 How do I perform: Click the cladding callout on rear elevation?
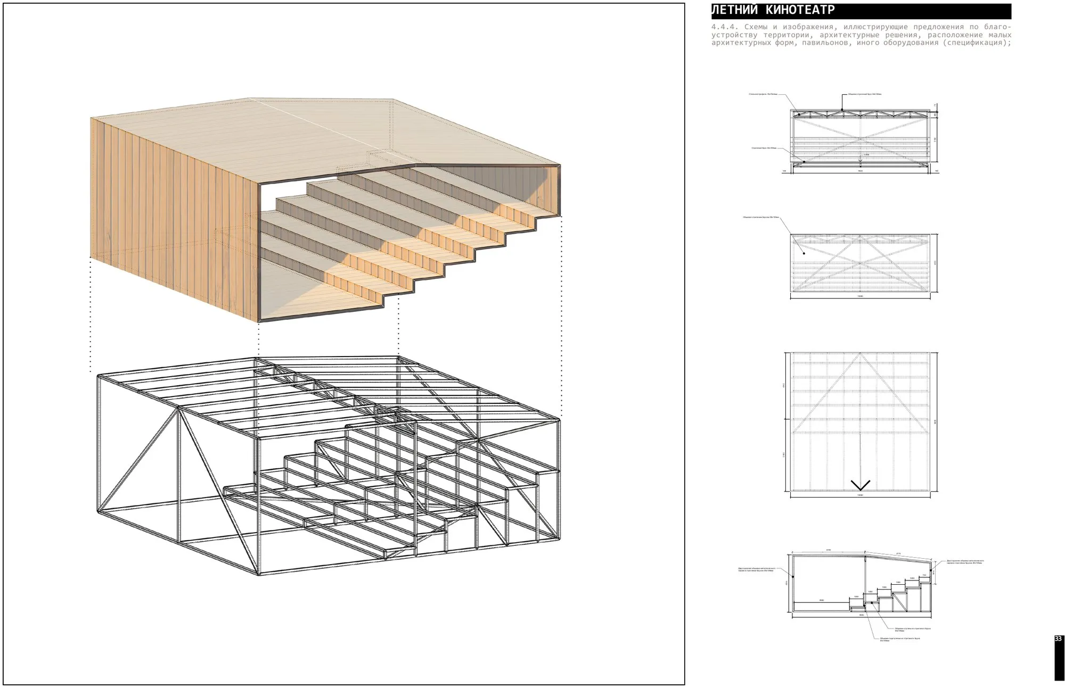(761, 217)
